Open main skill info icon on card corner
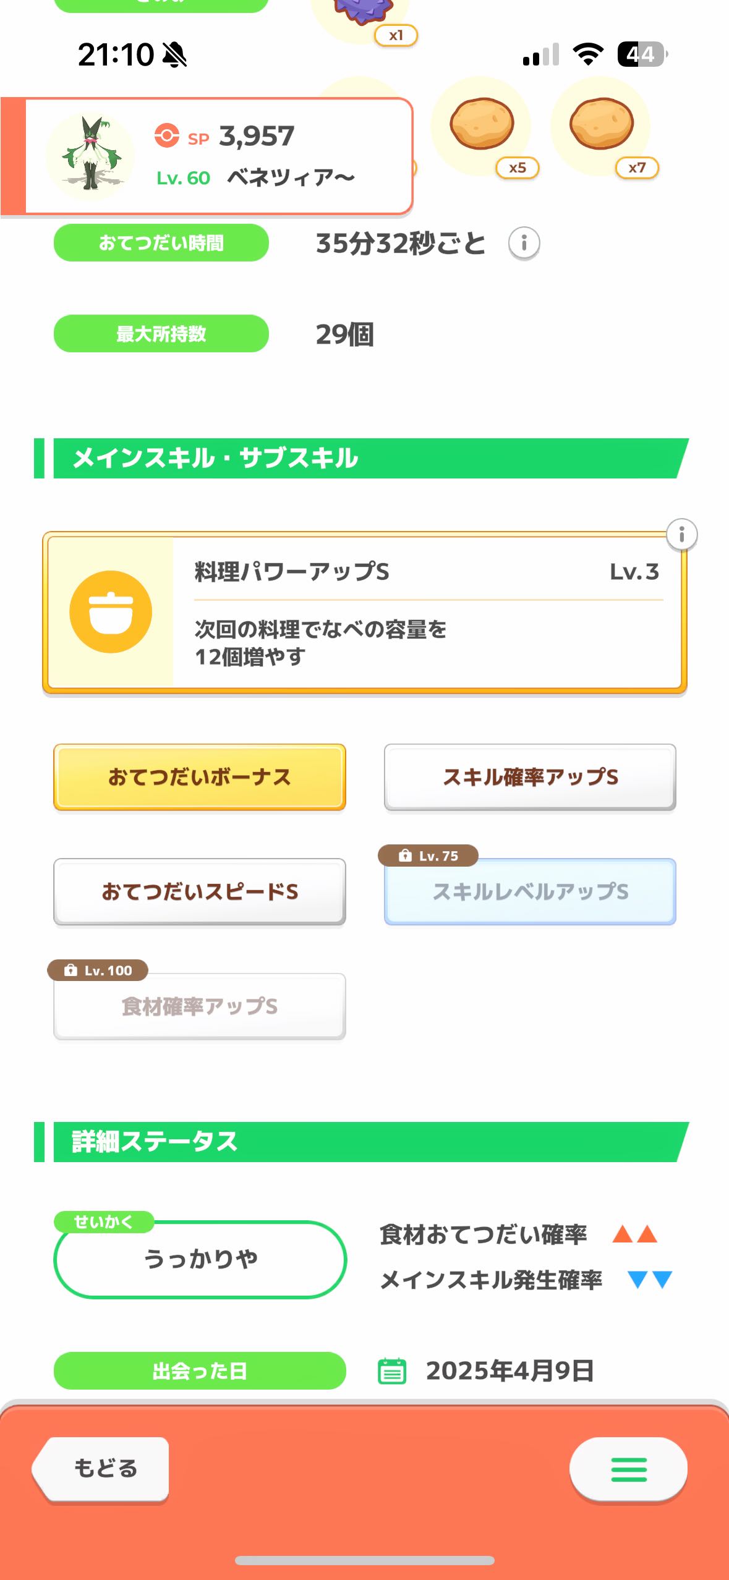The image size is (729, 1580). pos(681,534)
